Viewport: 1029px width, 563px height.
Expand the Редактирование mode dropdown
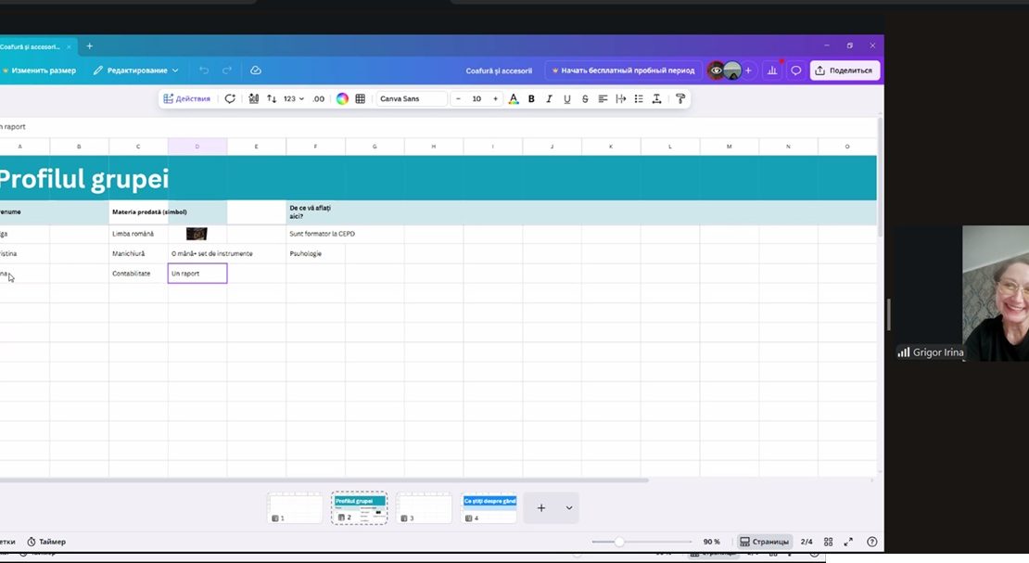[135, 70]
